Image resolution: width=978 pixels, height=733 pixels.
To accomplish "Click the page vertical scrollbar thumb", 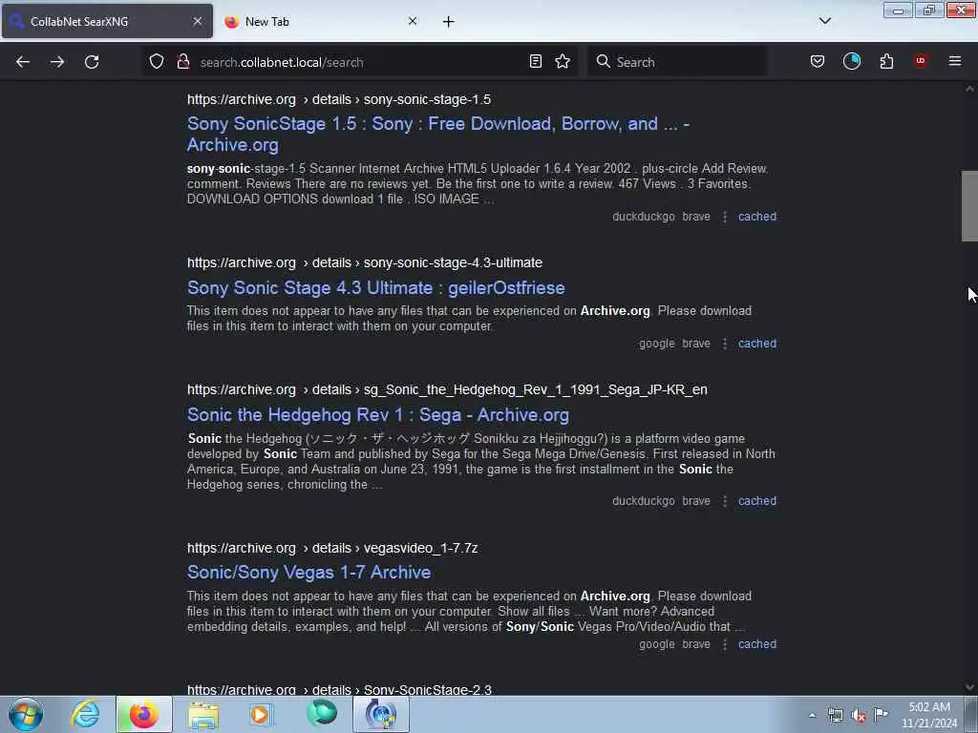I will click(969, 205).
